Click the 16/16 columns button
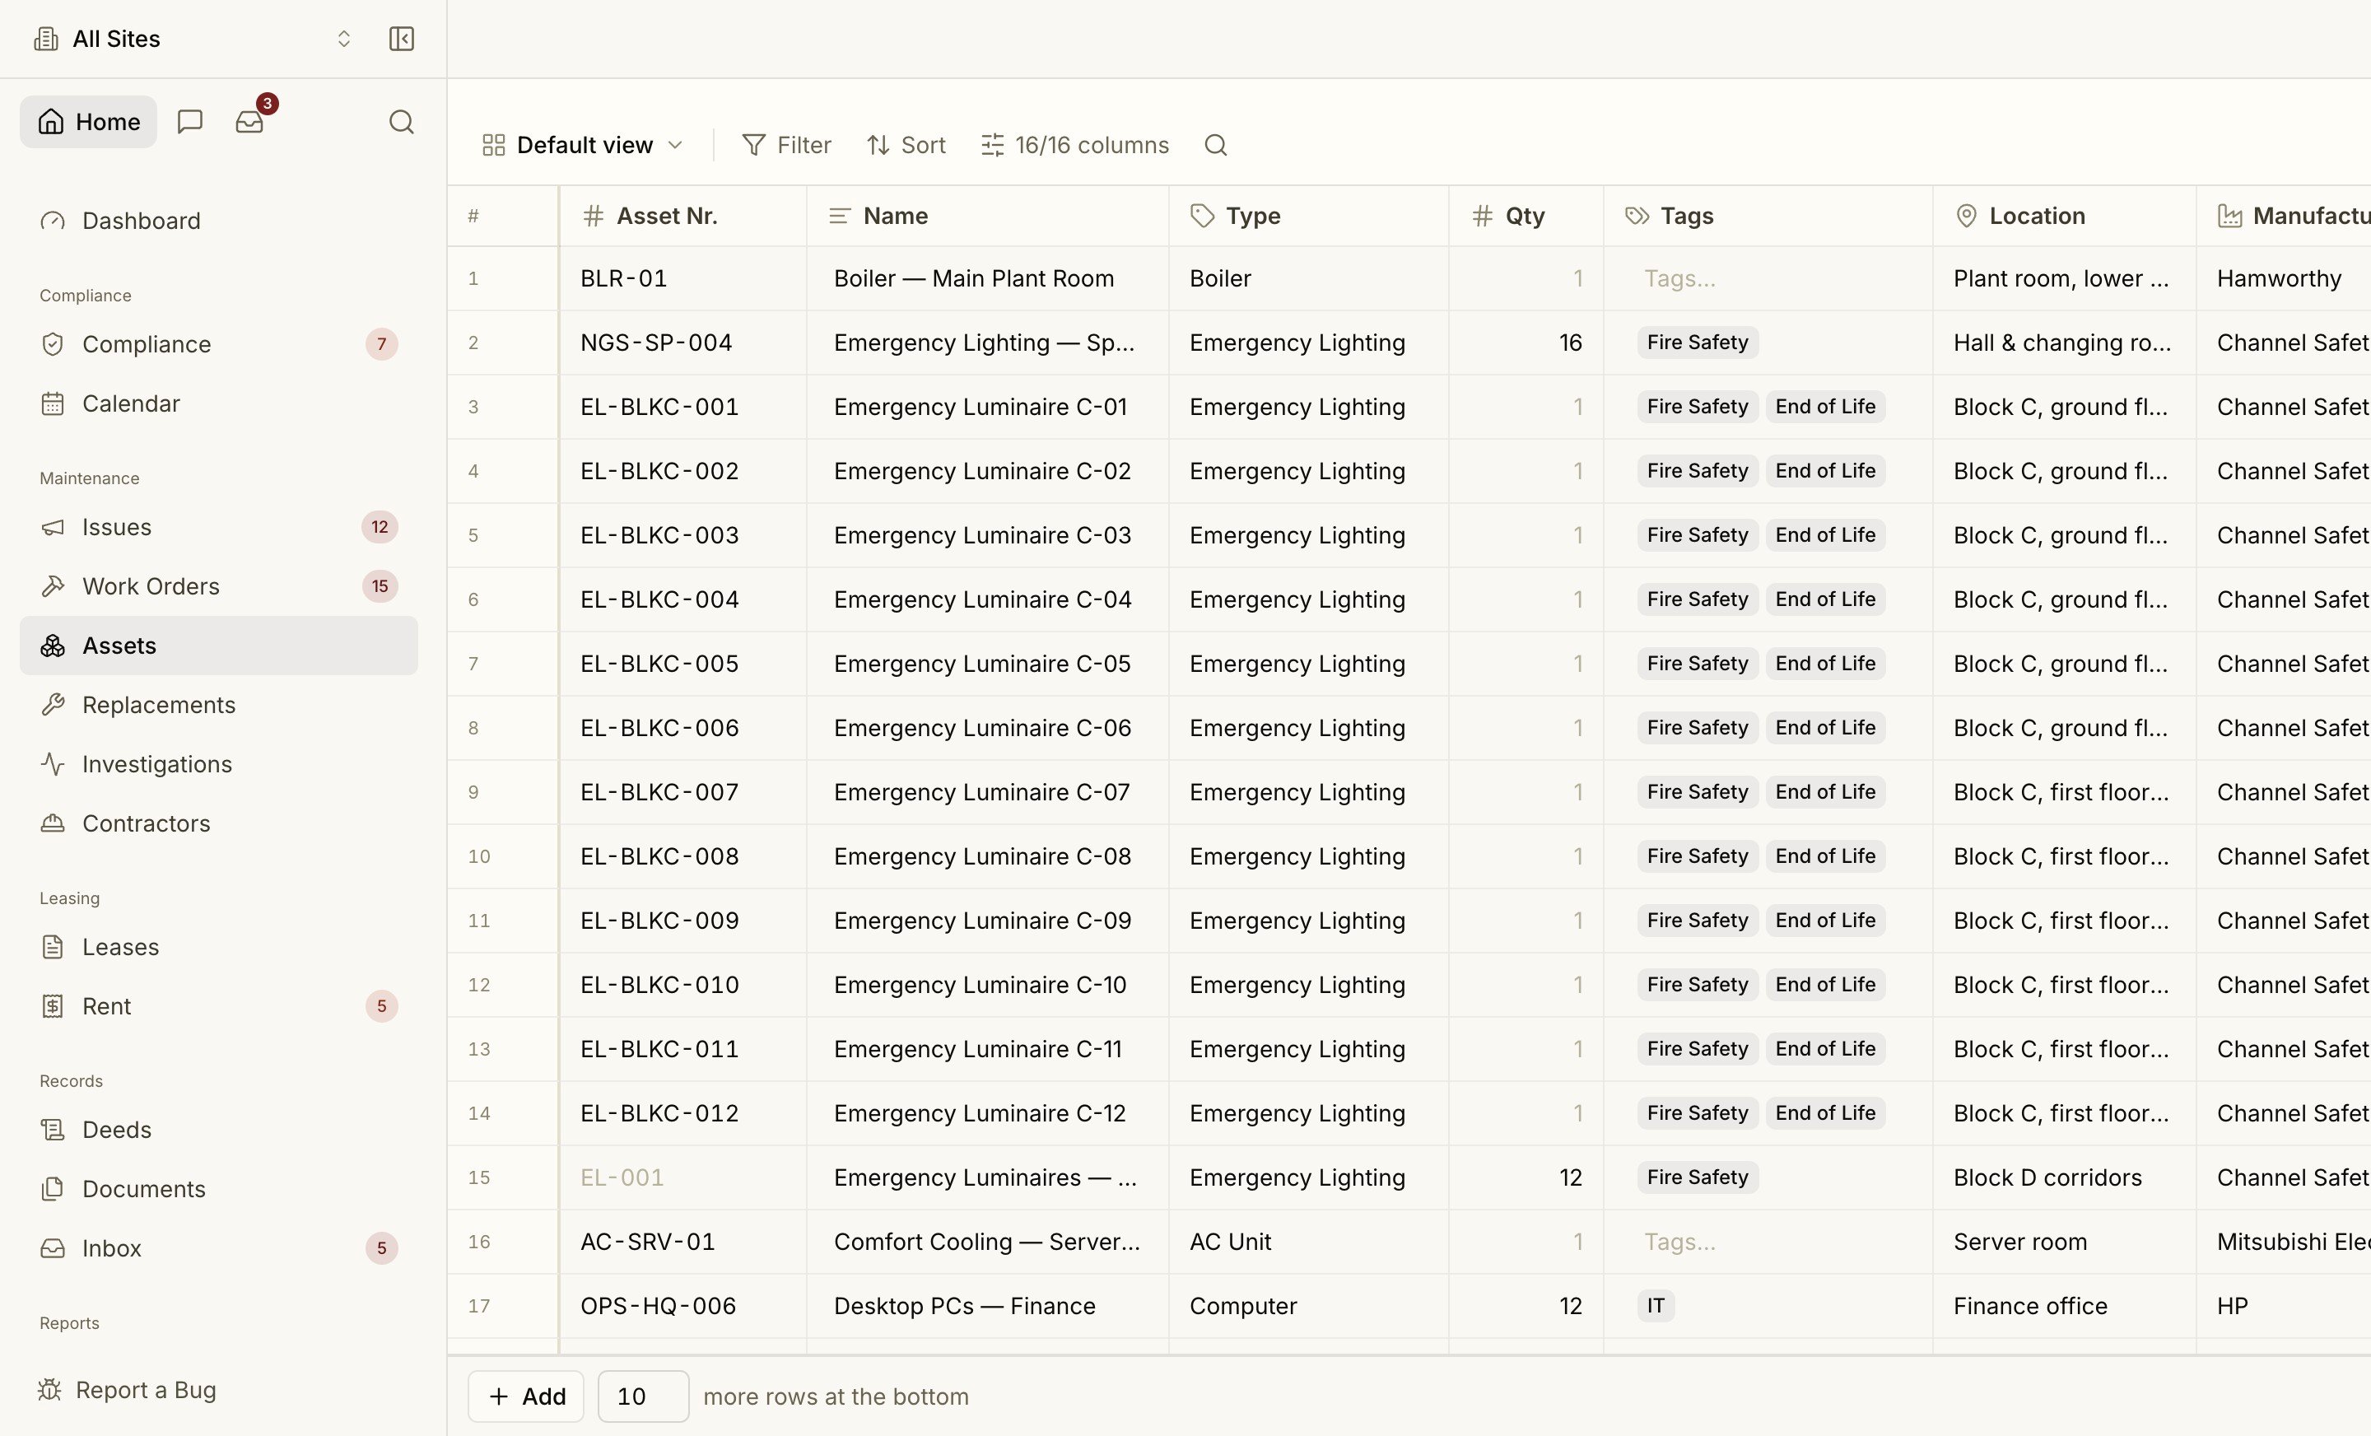The width and height of the screenshot is (2371, 1436). click(x=1075, y=146)
